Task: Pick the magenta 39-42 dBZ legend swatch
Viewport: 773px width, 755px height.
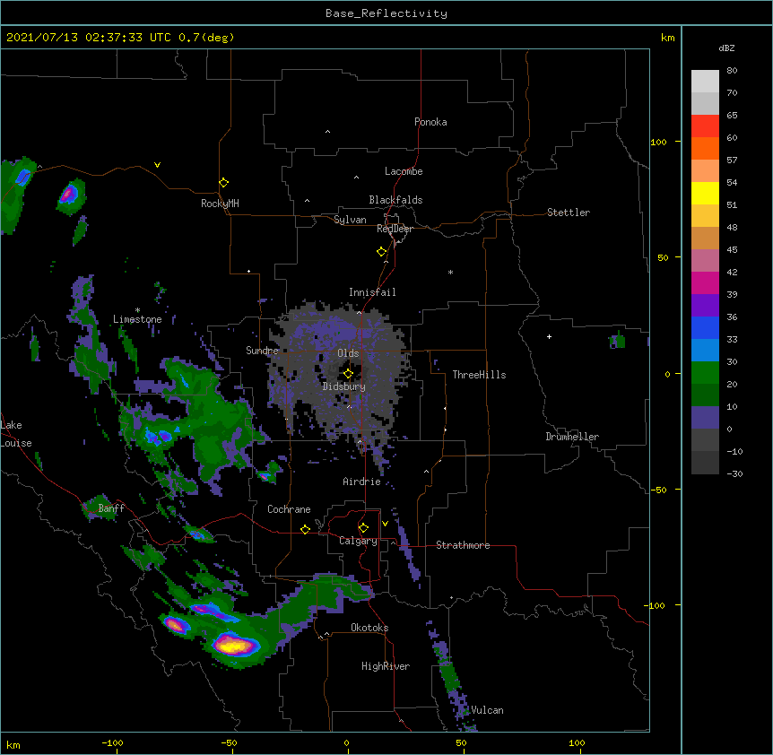Action: (705, 282)
